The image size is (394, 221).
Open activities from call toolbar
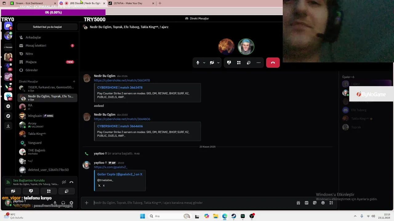(x=239, y=63)
